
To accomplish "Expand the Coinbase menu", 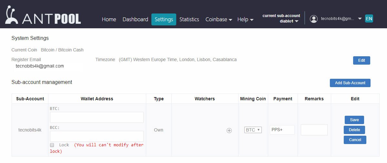I will [219, 19].
